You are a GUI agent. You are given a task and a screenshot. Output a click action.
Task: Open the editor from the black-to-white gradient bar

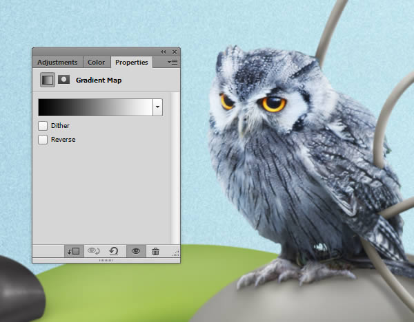click(x=96, y=107)
